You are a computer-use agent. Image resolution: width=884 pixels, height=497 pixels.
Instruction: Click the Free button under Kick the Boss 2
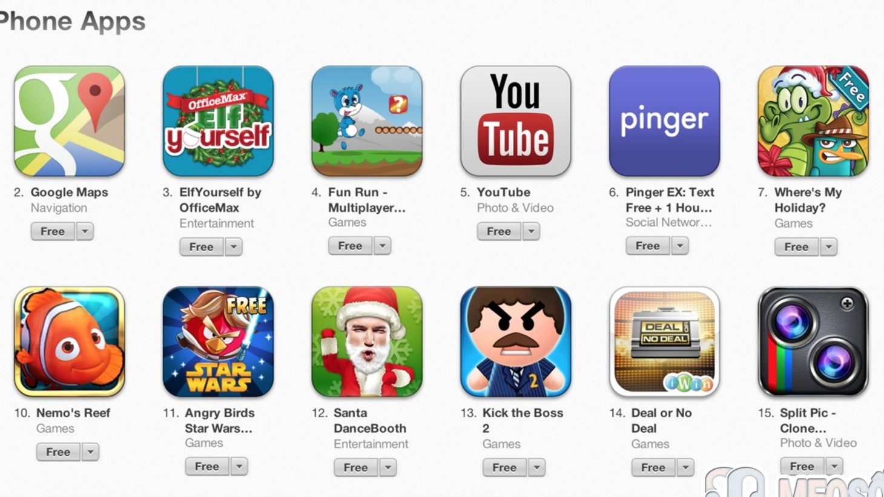pyautogui.click(x=504, y=467)
